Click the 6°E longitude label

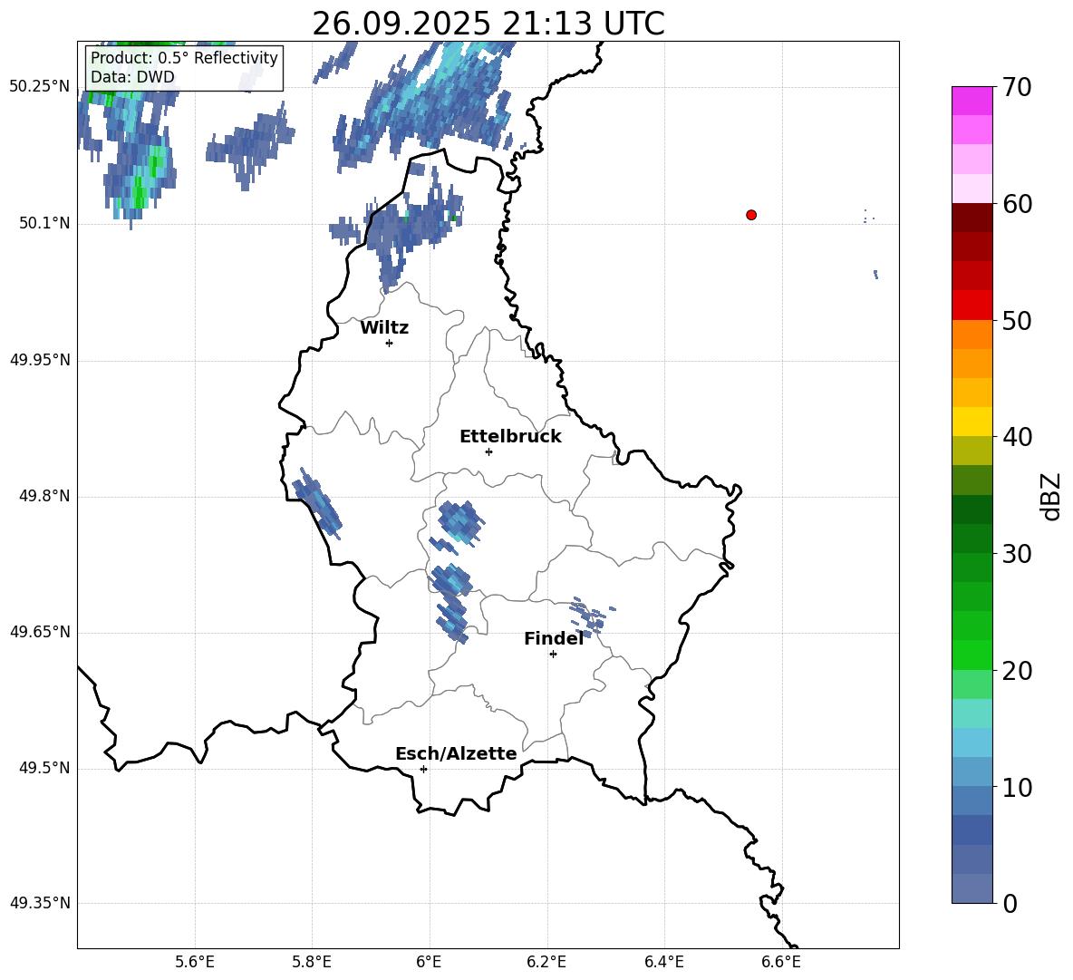429,962
